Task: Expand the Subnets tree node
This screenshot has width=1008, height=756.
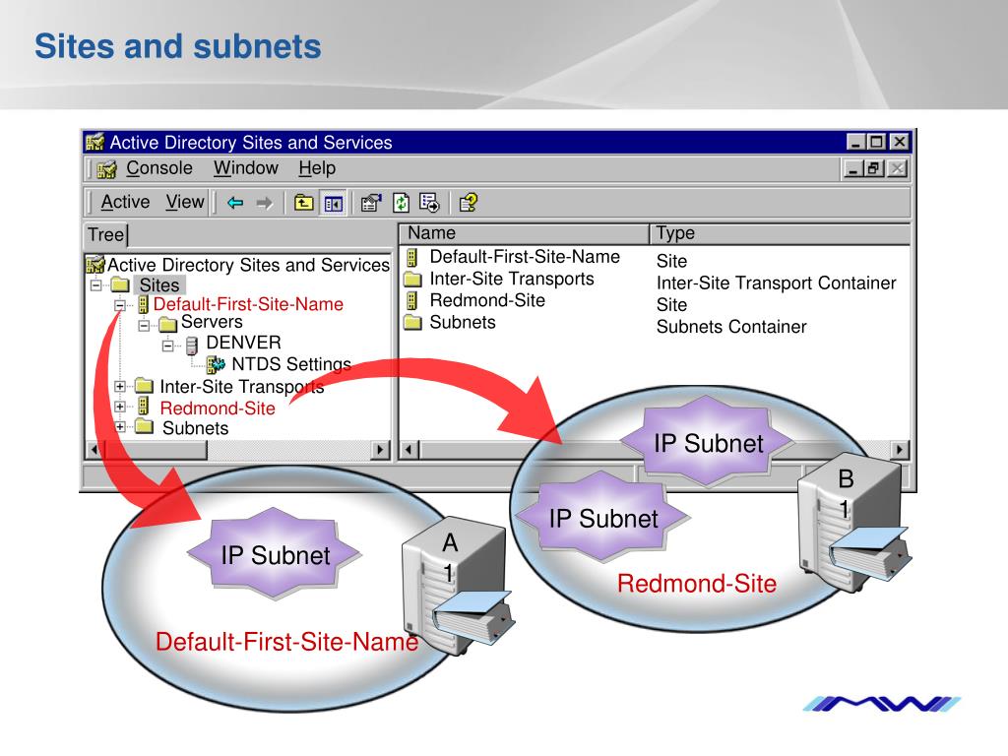Action: click(x=119, y=426)
